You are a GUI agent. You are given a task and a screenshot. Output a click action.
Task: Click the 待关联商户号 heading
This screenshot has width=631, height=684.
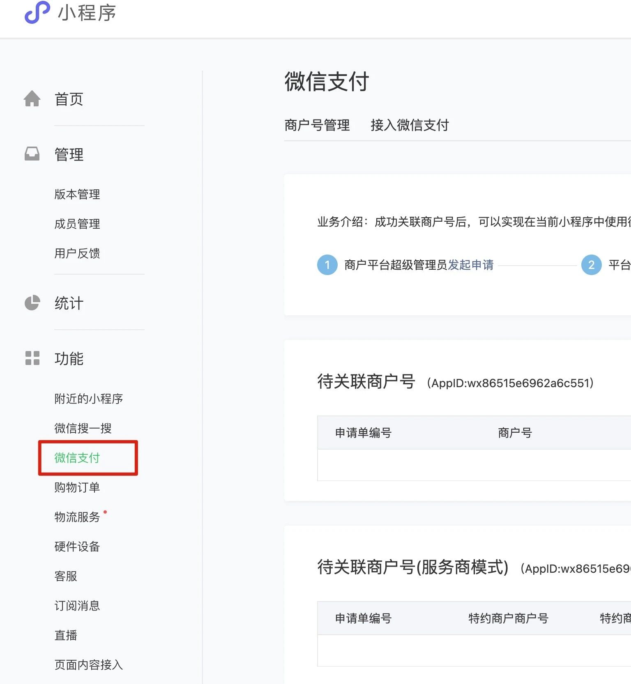366,381
